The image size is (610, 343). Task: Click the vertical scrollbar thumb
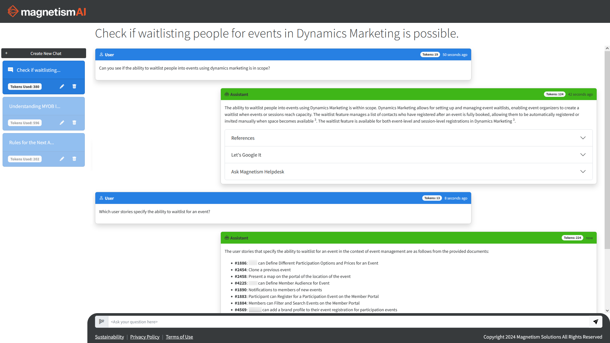tap(607, 150)
